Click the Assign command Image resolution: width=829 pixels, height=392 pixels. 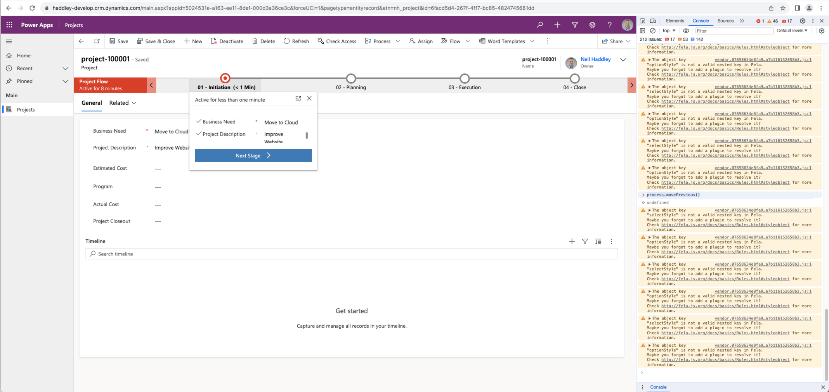421,41
